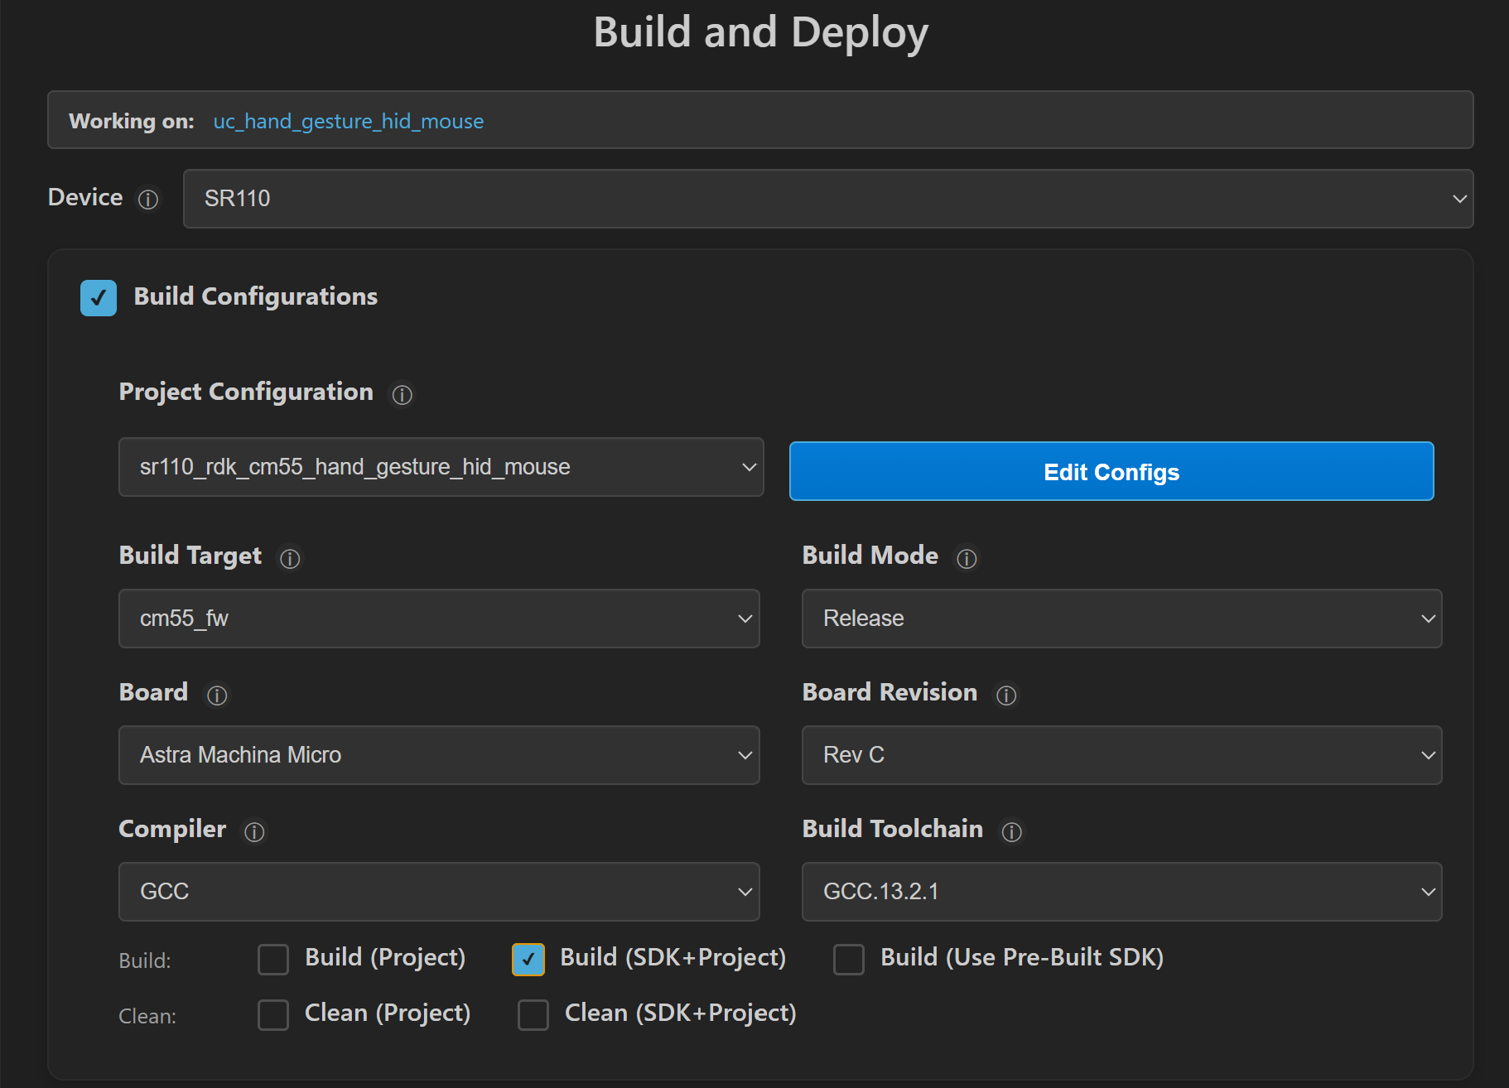Enable Build (Use Pre-Built SDK) checkbox

point(849,960)
